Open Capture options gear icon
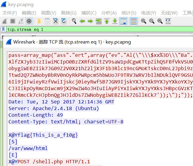 click(x=29, y=21)
